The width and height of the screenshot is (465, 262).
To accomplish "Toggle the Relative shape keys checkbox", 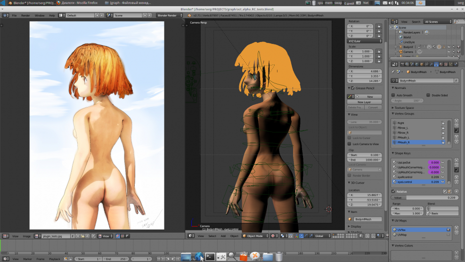I will (393, 191).
